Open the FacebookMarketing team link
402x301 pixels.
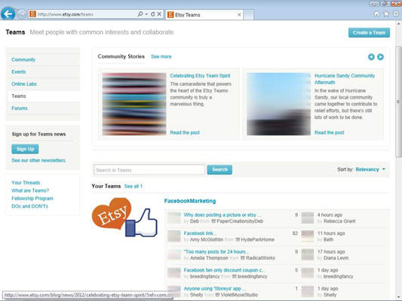tap(190, 201)
